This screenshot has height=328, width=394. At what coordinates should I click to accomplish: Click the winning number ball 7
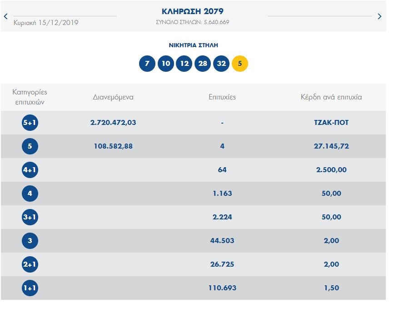147,64
